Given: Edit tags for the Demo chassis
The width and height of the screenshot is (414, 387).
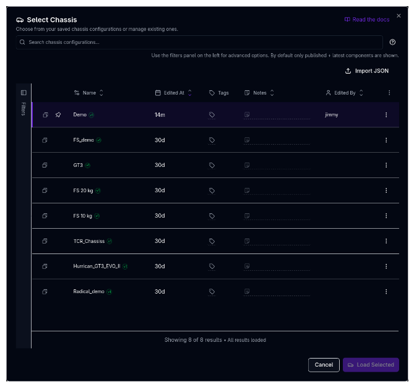Looking at the screenshot, I should click(212, 115).
